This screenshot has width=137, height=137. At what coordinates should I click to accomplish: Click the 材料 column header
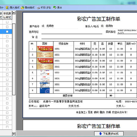82,44
